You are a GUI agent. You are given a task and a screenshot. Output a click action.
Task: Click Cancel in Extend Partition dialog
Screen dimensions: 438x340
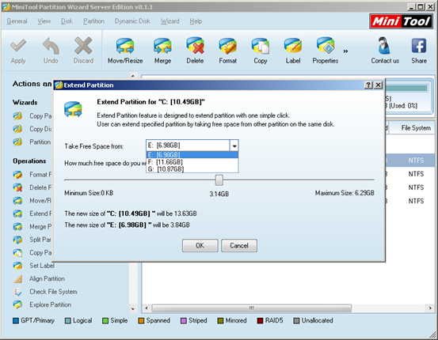[x=239, y=245]
